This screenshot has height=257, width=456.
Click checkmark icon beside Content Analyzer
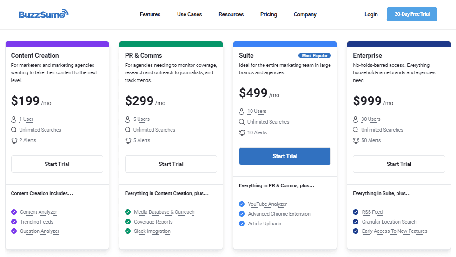pyautogui.click(x=14, y=212)
